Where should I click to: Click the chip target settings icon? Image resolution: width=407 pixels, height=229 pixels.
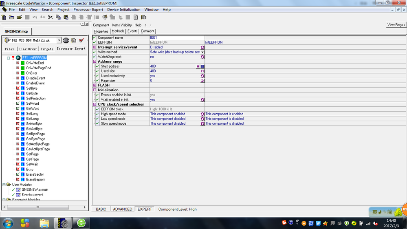pos(66,40)
